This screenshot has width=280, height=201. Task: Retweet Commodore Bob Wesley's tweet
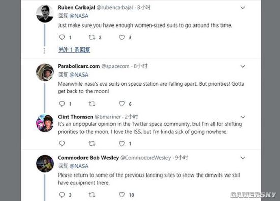click(x=92, y=195)
